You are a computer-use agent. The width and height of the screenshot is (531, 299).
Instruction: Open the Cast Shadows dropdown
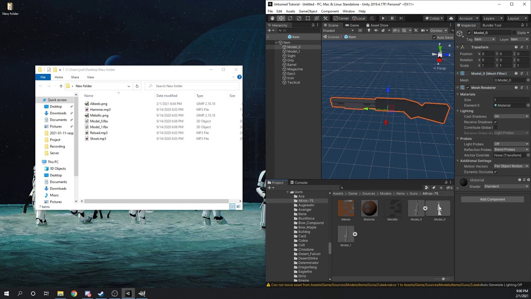(x=511, y=116)
